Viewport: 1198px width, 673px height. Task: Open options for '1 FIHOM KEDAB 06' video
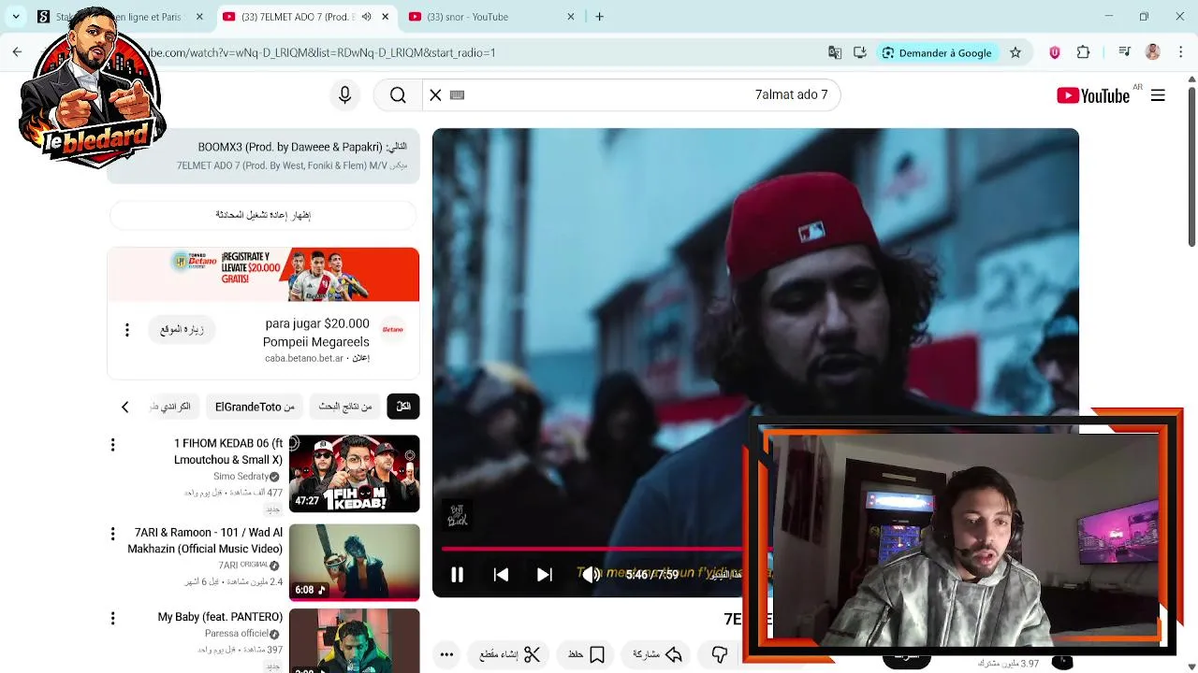(113, 445)
